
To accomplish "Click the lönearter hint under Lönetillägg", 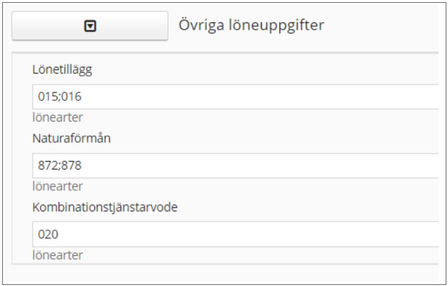I will (x=57, y=117).
